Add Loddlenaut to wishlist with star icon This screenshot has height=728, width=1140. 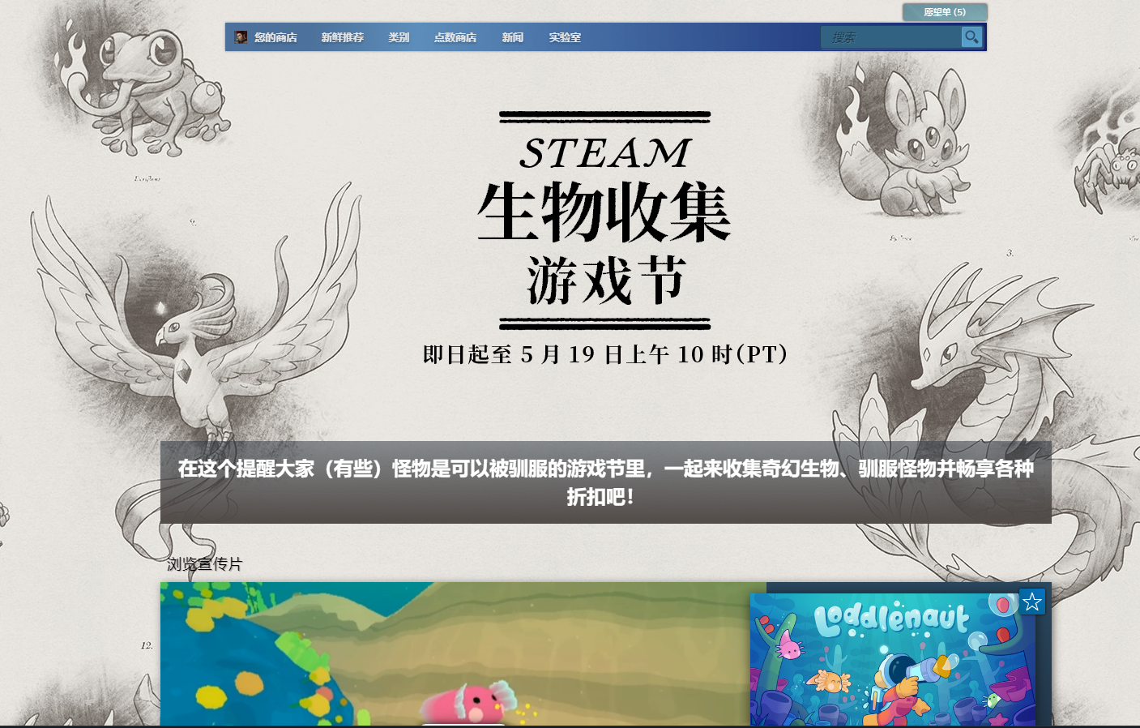click(x=1031, y=602)
